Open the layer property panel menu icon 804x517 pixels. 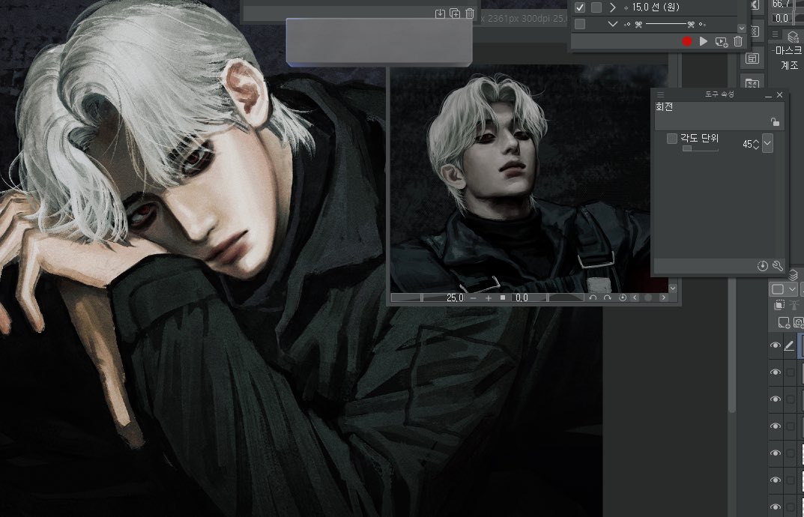(x=776, y=34)
